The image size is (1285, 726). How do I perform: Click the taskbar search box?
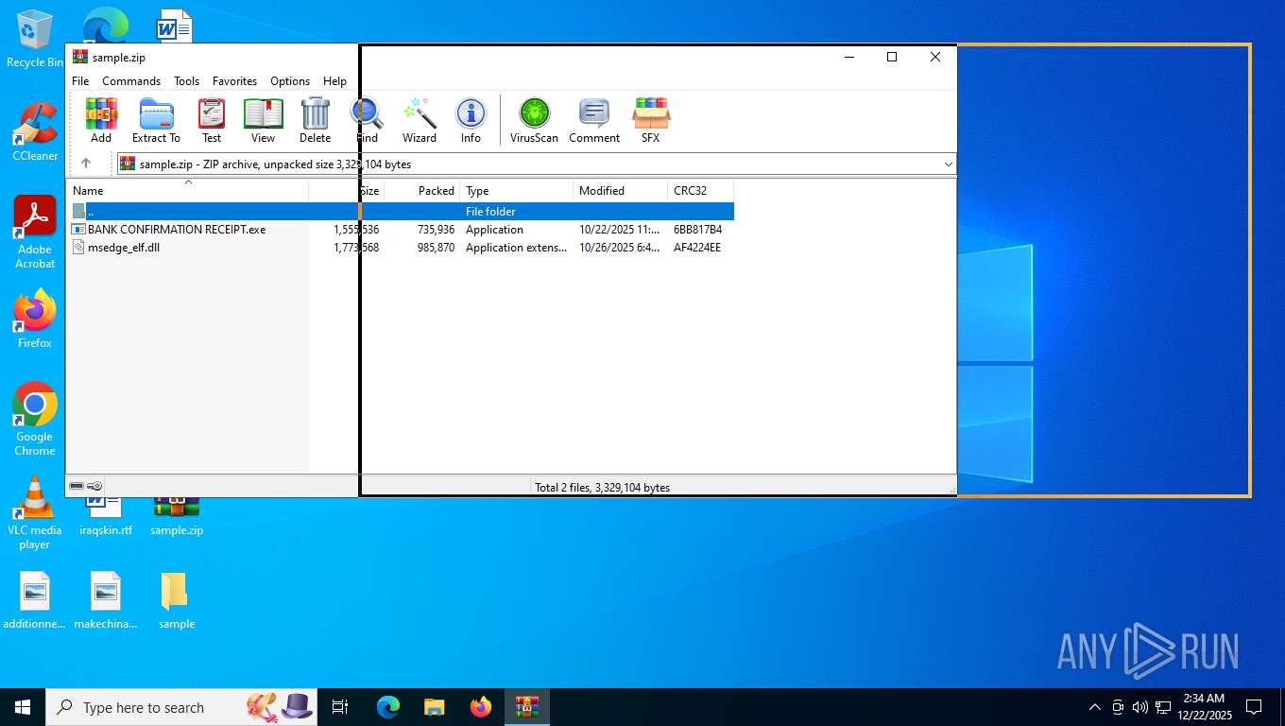180,706
